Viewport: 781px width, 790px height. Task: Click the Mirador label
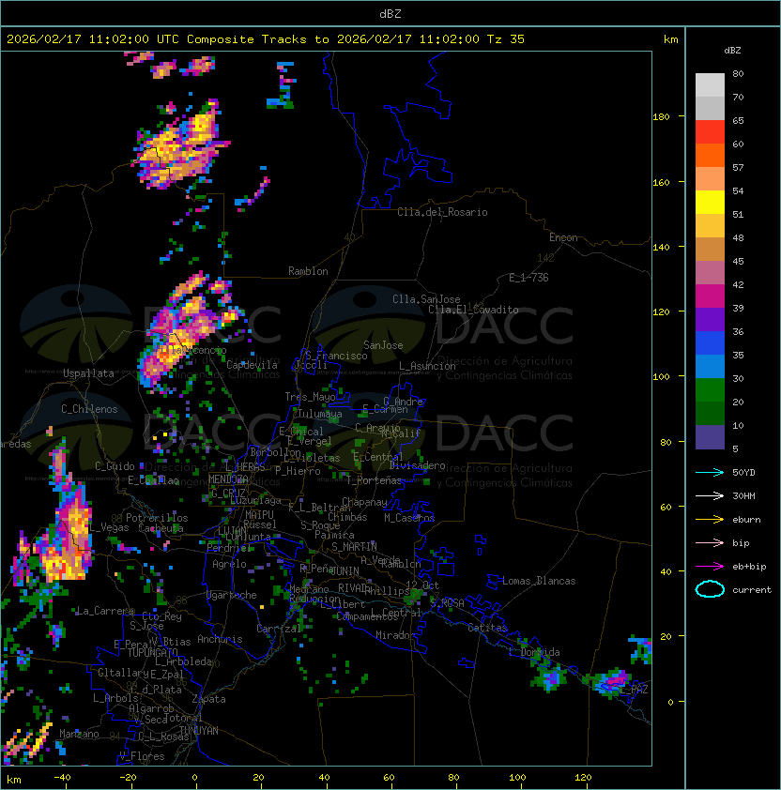coord(395,635)
